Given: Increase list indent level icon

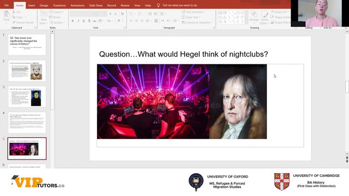Looking at the screenshot, I should coord(155,14).
